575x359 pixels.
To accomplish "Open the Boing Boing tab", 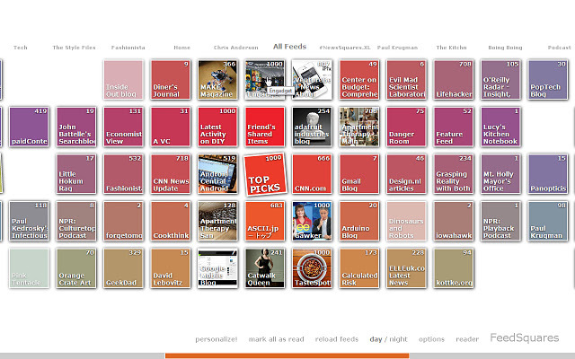I will [x=505, y=47].
